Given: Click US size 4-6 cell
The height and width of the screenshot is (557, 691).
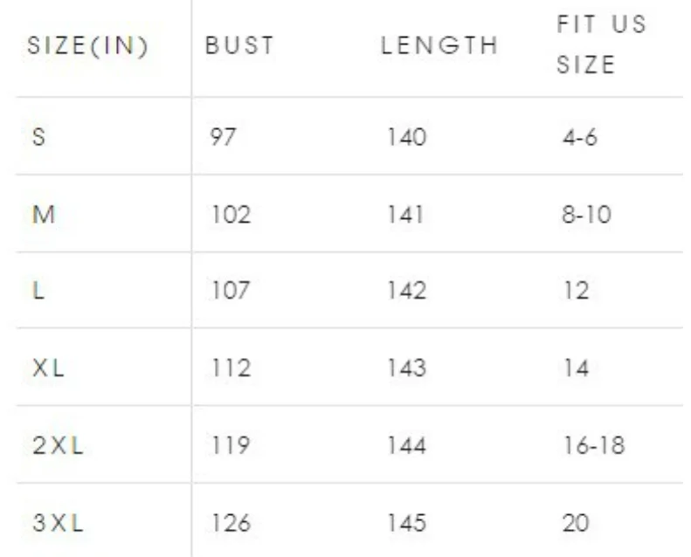Looking at the screenshot, I should tap(579, 137).
